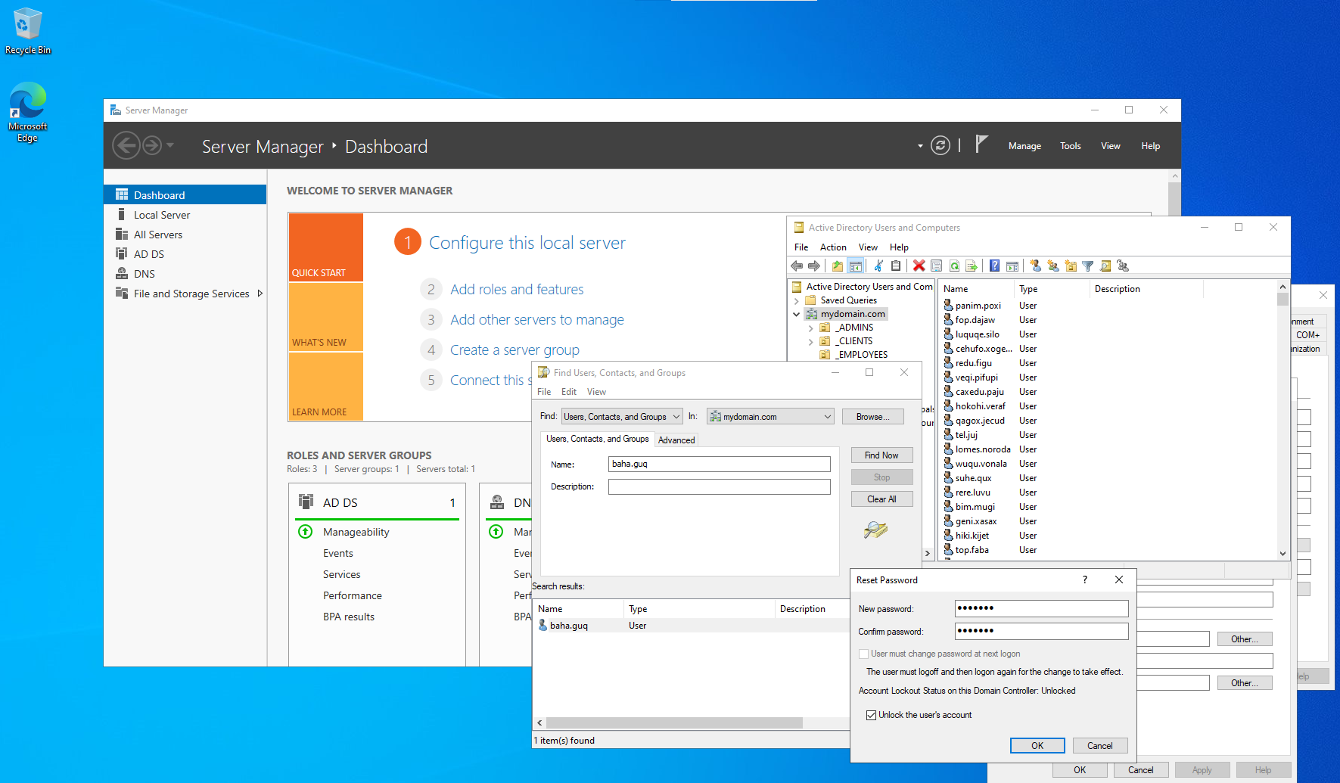Screen dimensions: 1340x783
Task: Open Properties from the ADUC toolbar
Action: (x=937, y=266)
